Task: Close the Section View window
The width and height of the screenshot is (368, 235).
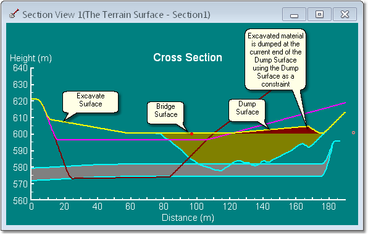Action: click(x=345, y=14)
